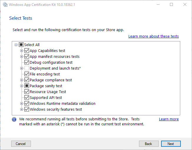Select 'Package compliance test' label

[51, 80]
